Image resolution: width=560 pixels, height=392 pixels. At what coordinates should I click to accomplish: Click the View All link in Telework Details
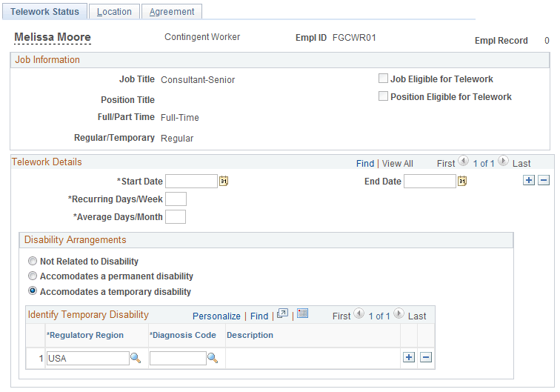(398, 163)
